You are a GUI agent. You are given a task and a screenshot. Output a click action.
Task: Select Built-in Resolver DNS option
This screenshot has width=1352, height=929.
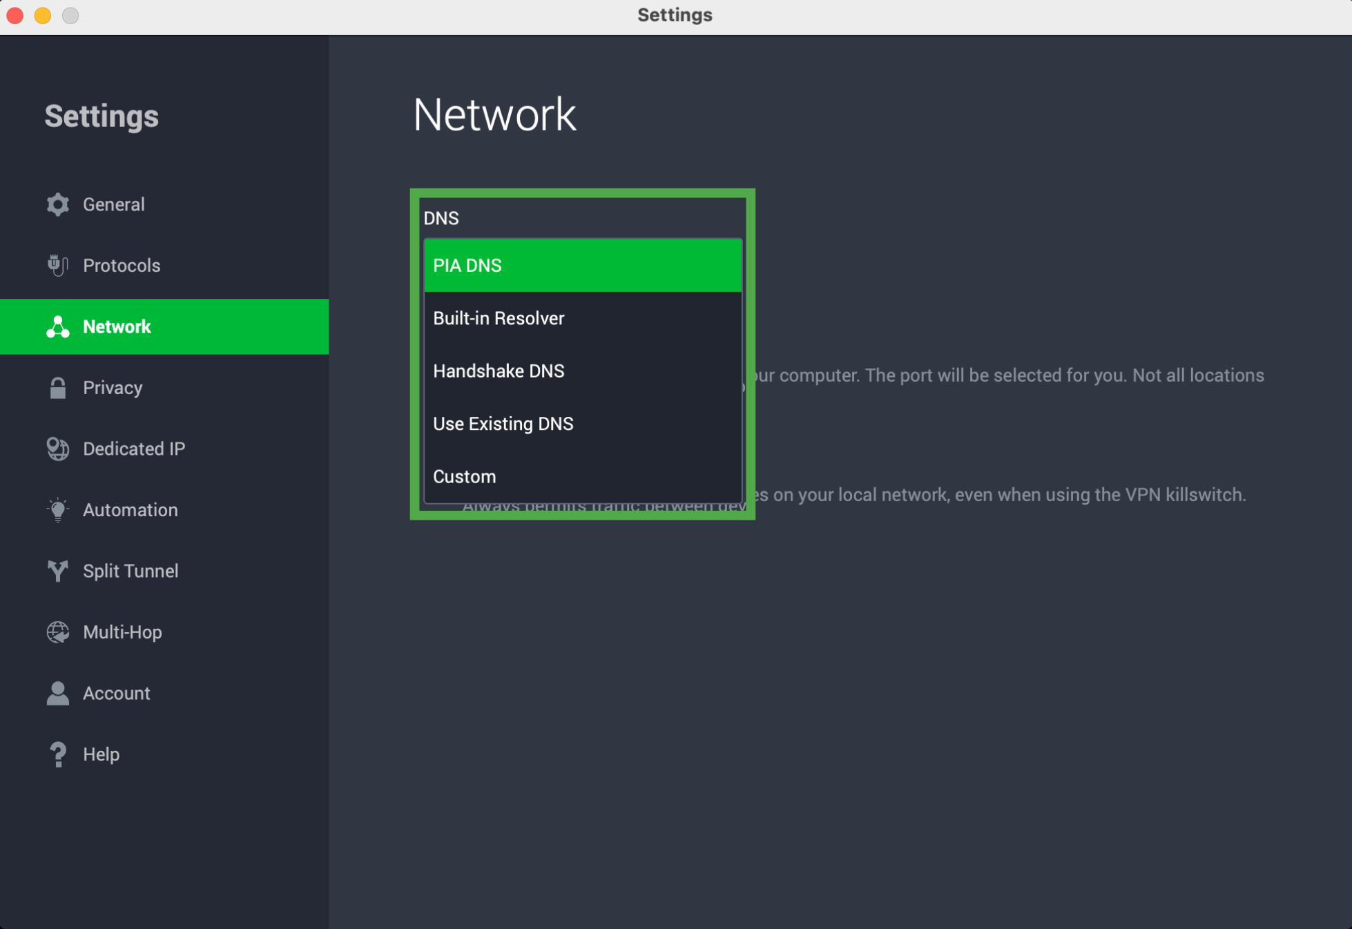[x=583, y=318]
